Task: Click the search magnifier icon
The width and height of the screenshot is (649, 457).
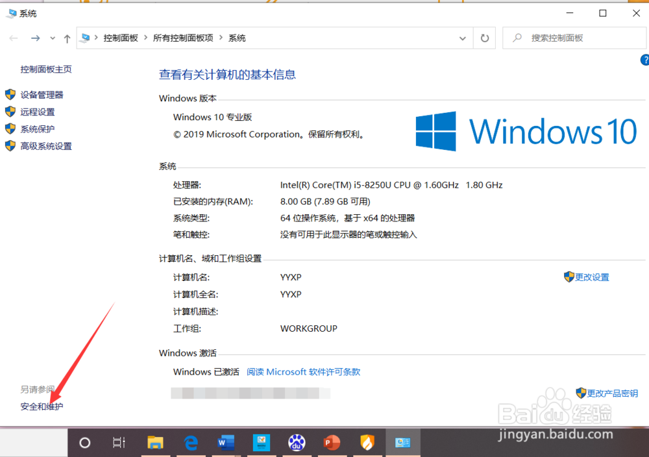Action: coord(517,38)
